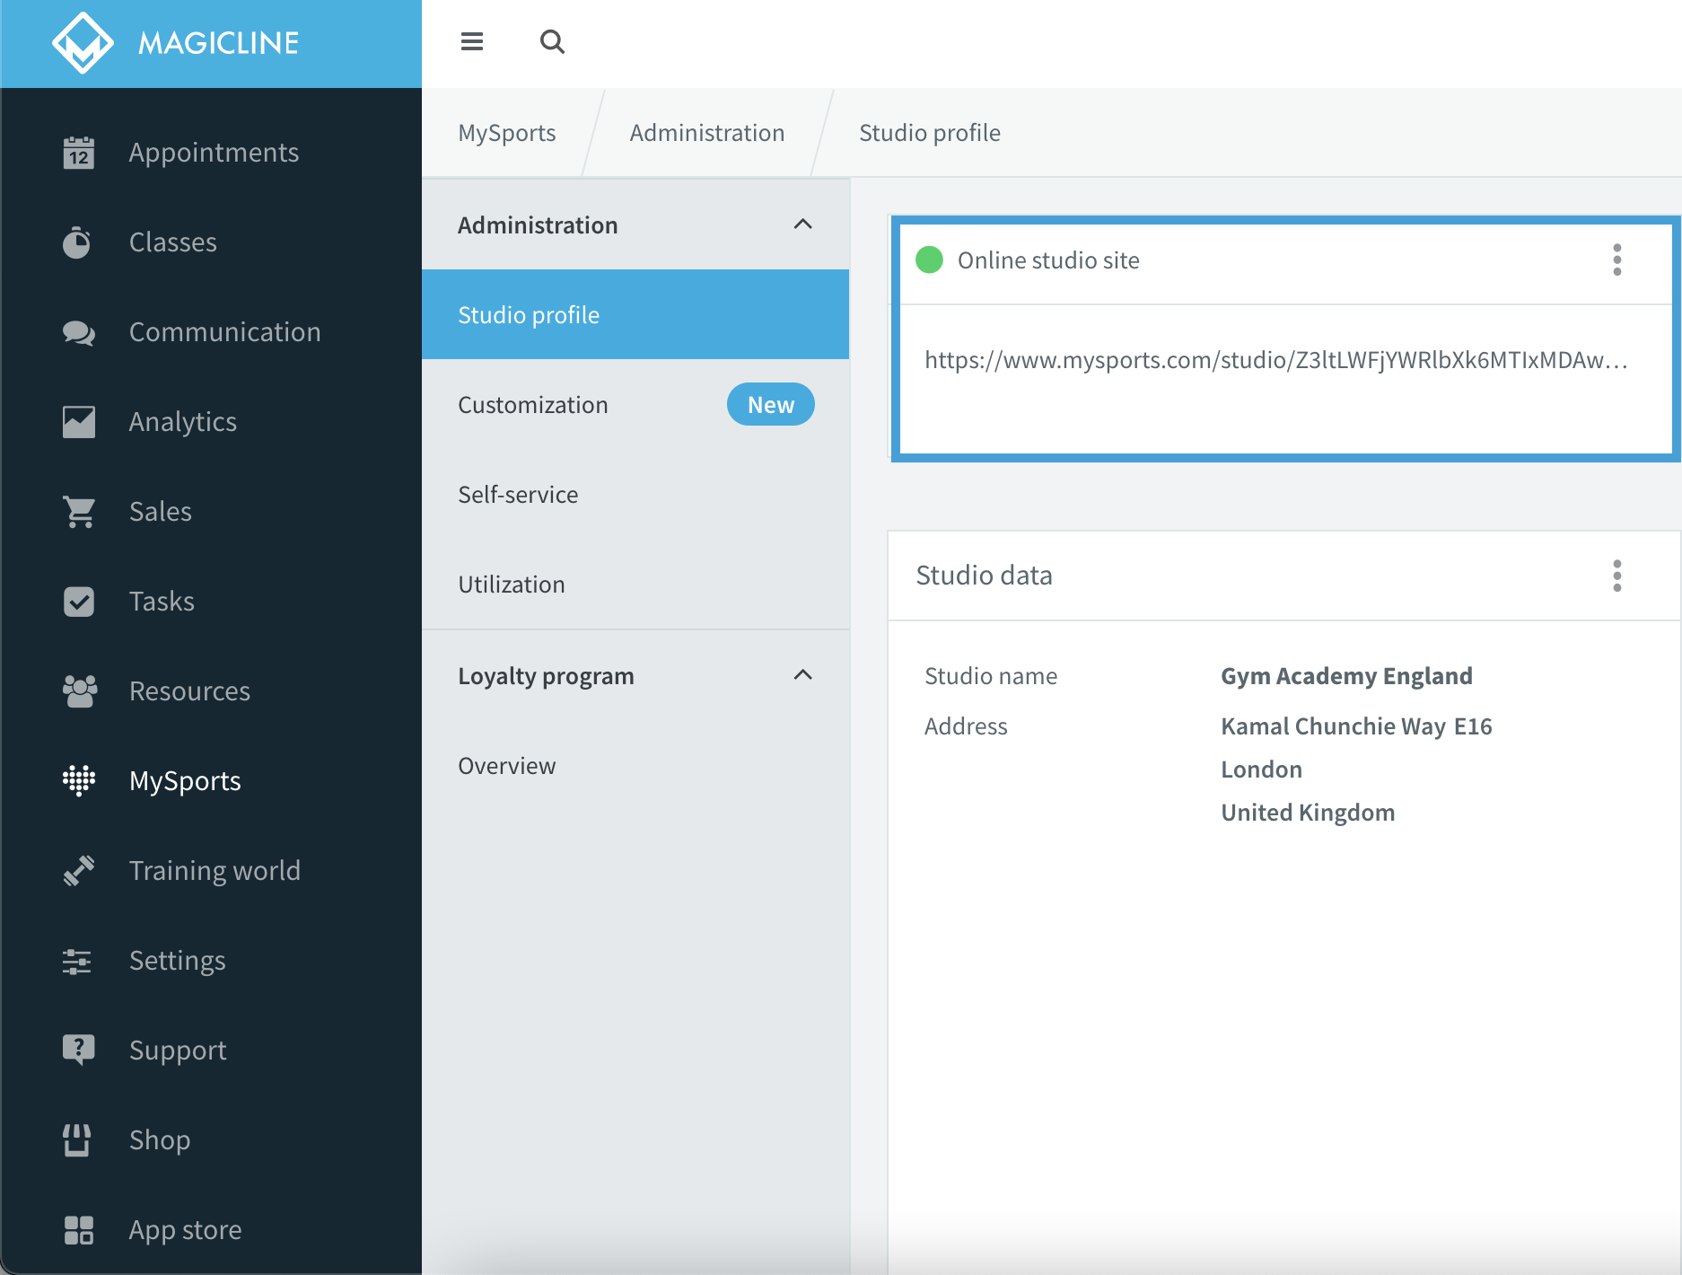Click the Shop storefront icon
The height and width of the screenshot is (1275, 1682).
coord(77,1140)
